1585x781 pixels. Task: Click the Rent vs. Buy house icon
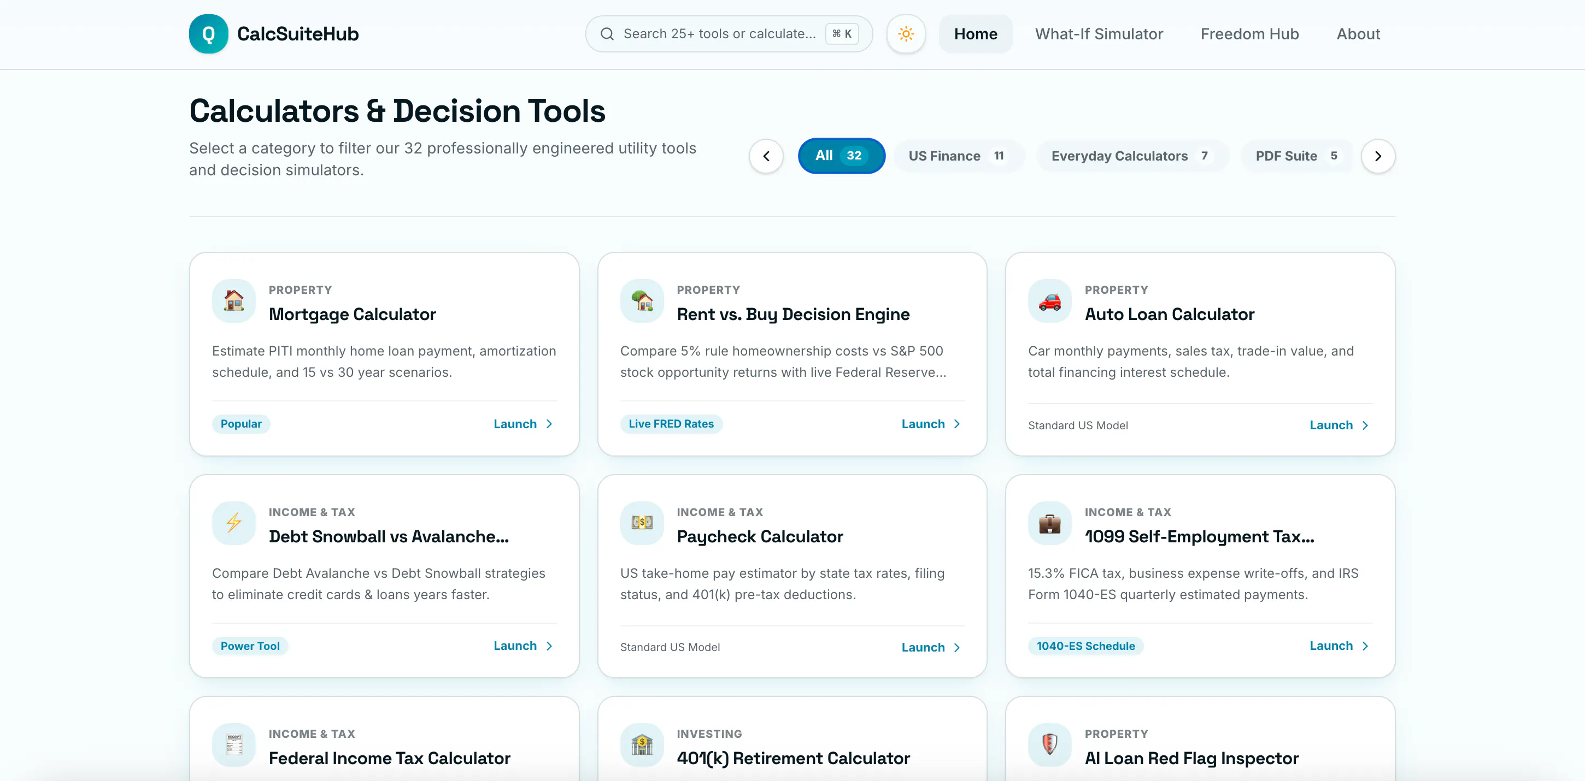pyautogui.click(x=642, y=301)
